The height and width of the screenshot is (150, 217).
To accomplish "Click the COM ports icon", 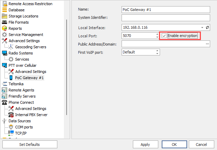I will point(11,127).
